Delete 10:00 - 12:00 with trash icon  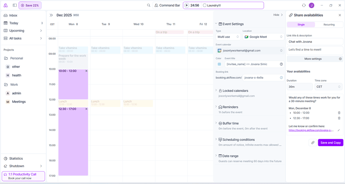[339, 113]
